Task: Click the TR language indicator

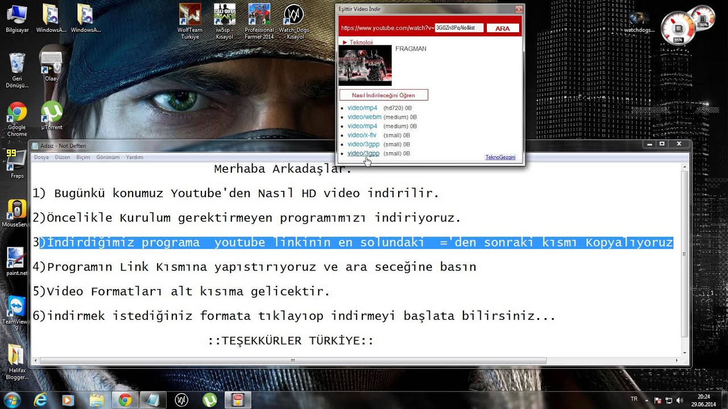Action: pyautogui.click(x=634, y=399)
